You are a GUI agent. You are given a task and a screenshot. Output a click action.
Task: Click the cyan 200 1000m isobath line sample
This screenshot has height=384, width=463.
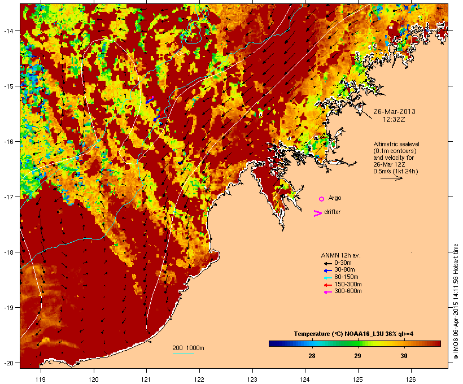pos(184,354)
